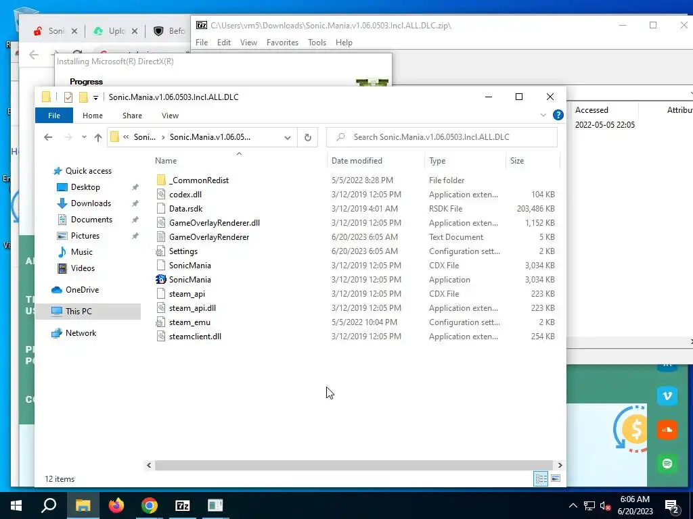This screenshot has width=693, height=519.
Task: Open the Tools menu in 7-Zip
Action: pyautogui.click(x=317, y=43)
